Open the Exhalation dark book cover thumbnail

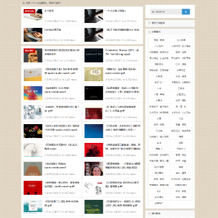94,55
